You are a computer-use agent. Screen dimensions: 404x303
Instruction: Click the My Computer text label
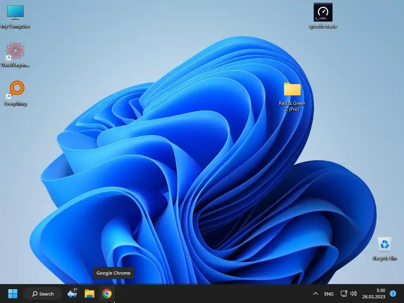(x=15, y=26)
